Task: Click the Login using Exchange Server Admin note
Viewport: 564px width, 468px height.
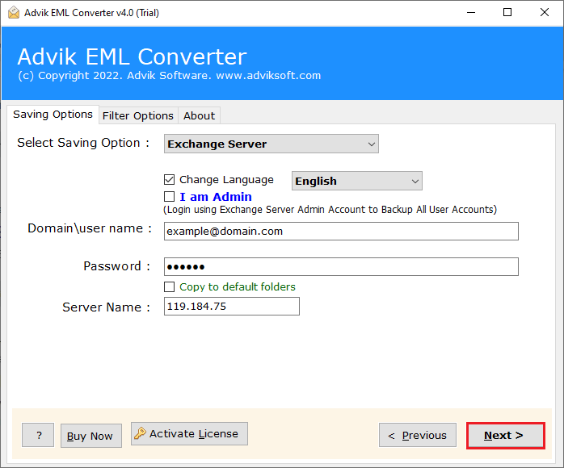Action: pyautogui.click(x=330, y=210)
